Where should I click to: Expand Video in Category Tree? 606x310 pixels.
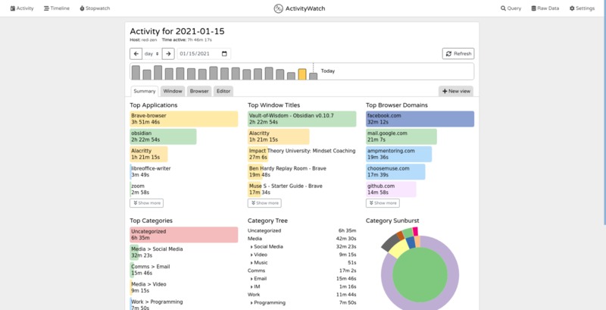(258, 255)
